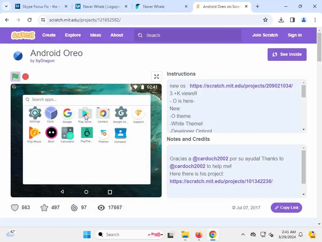Love the project with the heart icon
This screenshot has width=322, height=242.
click(15, 208)
